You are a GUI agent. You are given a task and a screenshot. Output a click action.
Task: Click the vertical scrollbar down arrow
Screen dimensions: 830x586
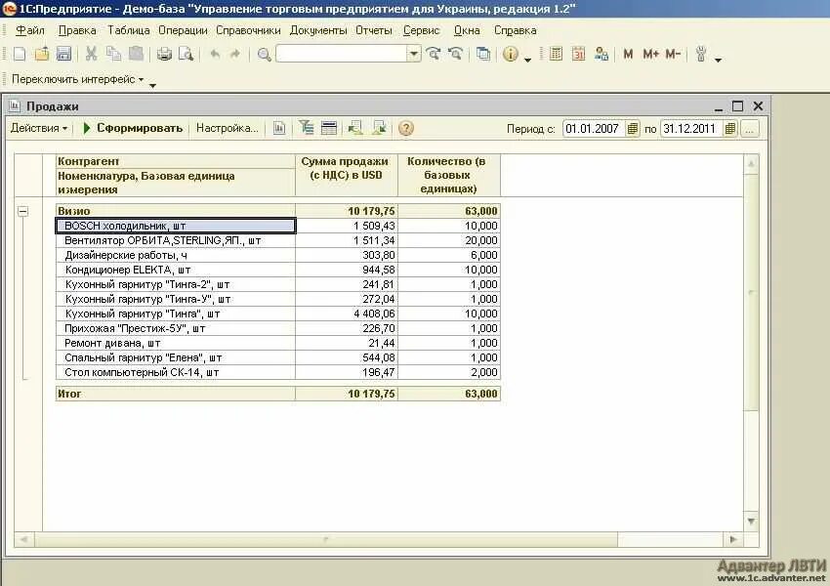click(x=751, y=522)
